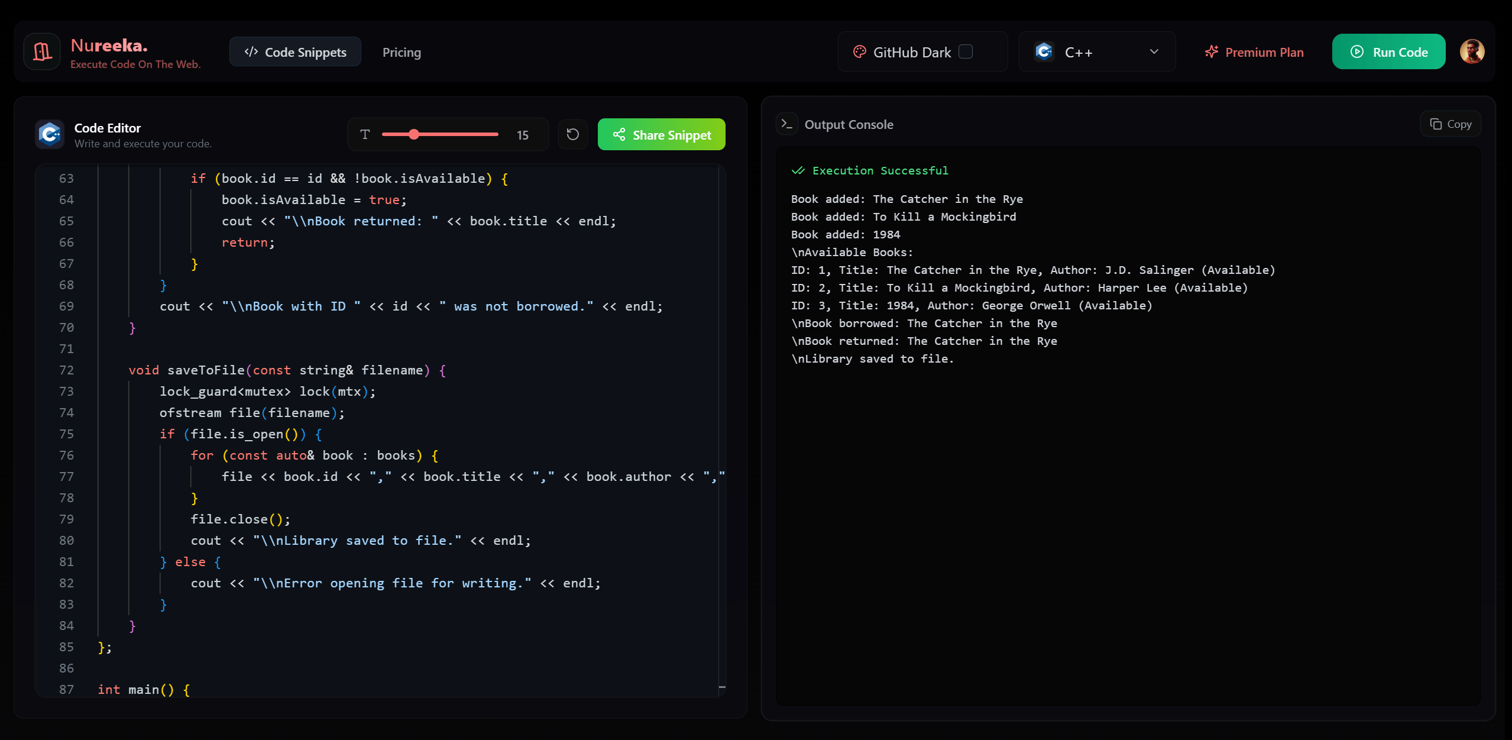Go to the Pricing page
Viewport: 1512px width, 740px height.
402,52
